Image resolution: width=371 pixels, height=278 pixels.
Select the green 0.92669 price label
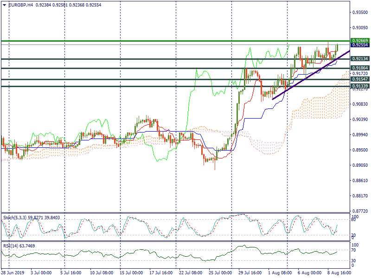pyautogui.click(x=359, y=41)
